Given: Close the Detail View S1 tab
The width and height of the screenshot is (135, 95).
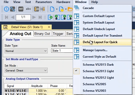Looking at the screenshot, I should point(49,27).
